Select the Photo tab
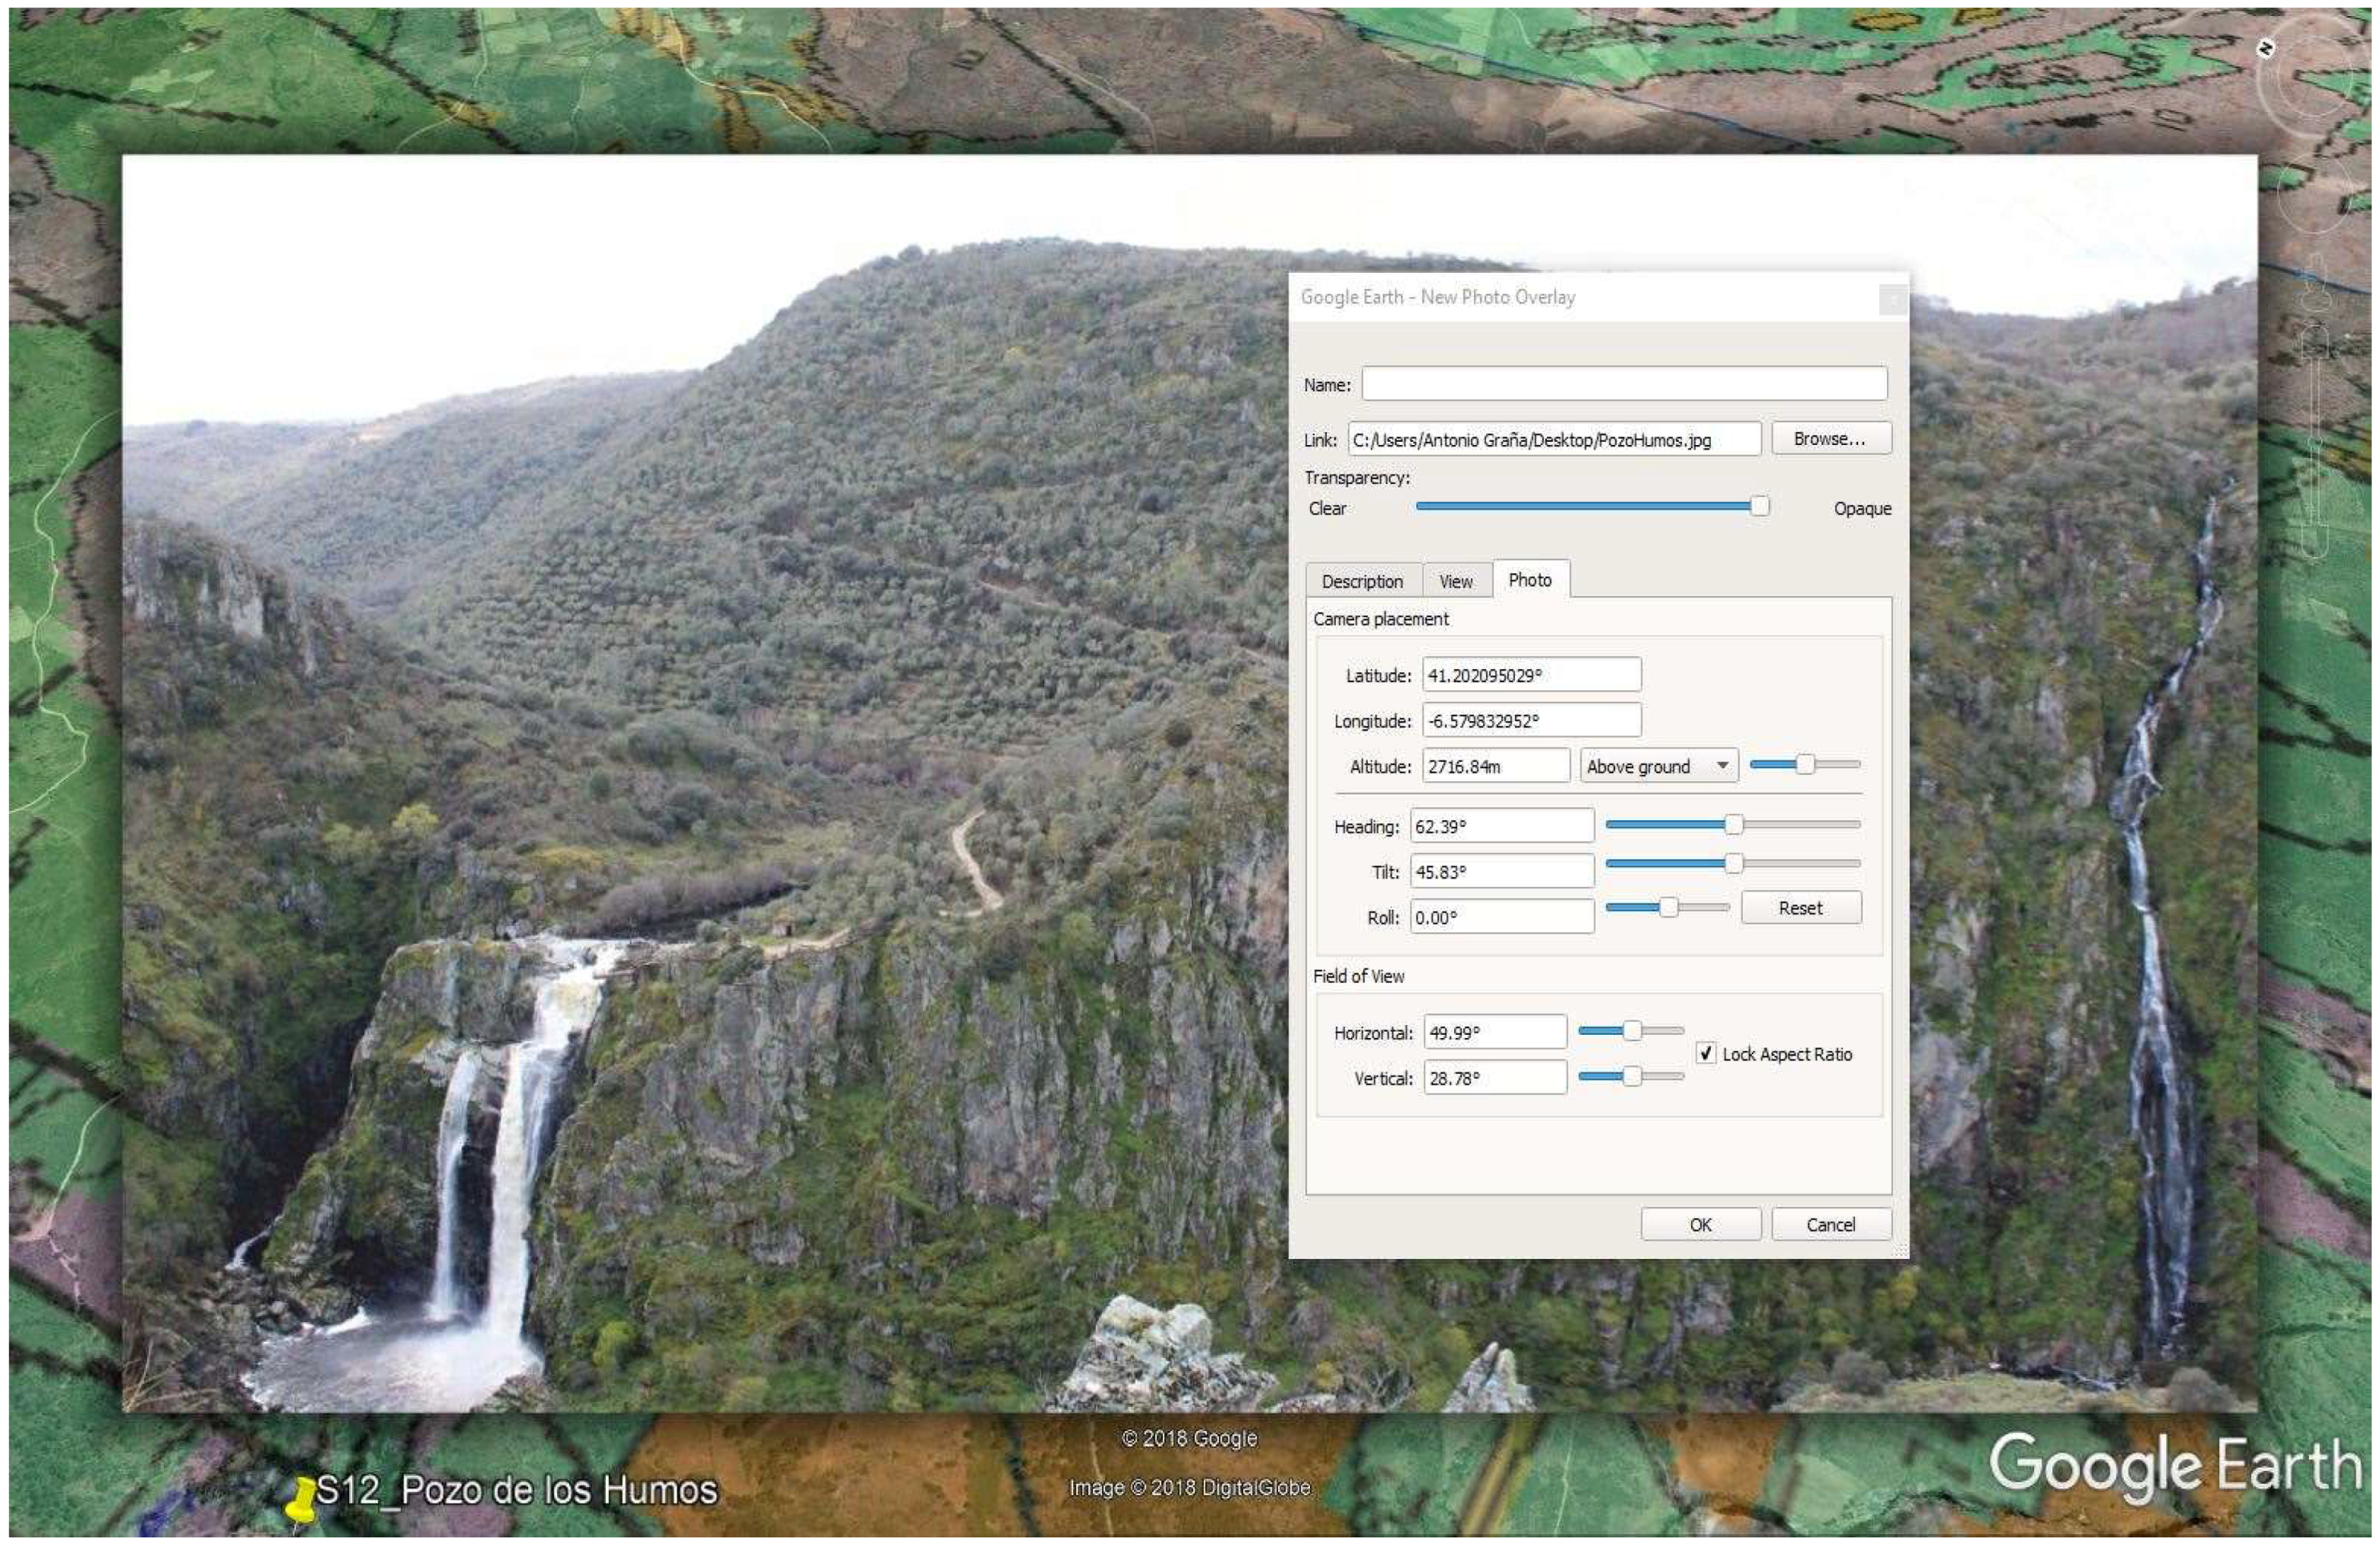Viewport: 2380px width, 1547px height. point(1529,580)
